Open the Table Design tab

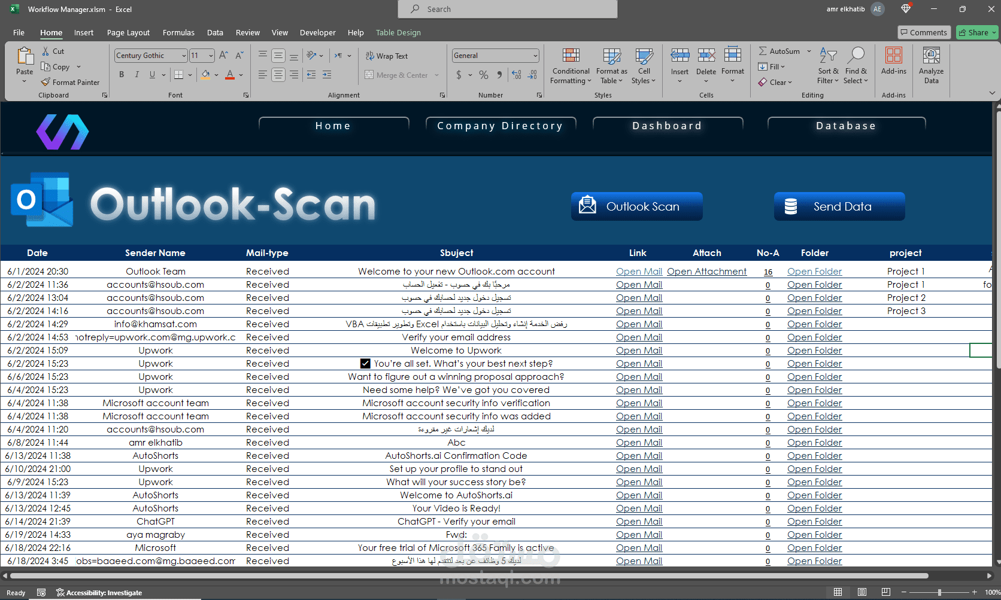point(398,32)
